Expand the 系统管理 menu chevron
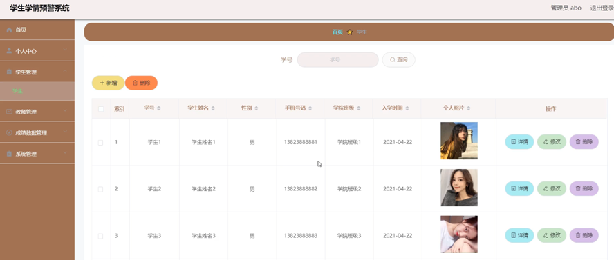The height and width of the screenshot is (260, 614). [65, 152]
